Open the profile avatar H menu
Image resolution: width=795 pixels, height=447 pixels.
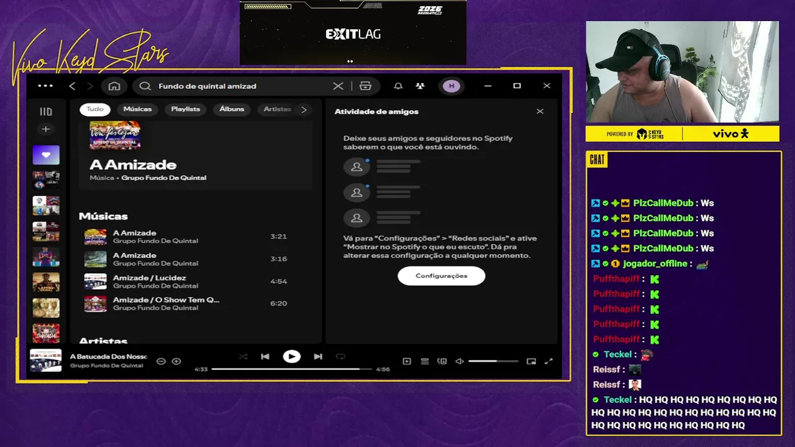pos(452,86)
